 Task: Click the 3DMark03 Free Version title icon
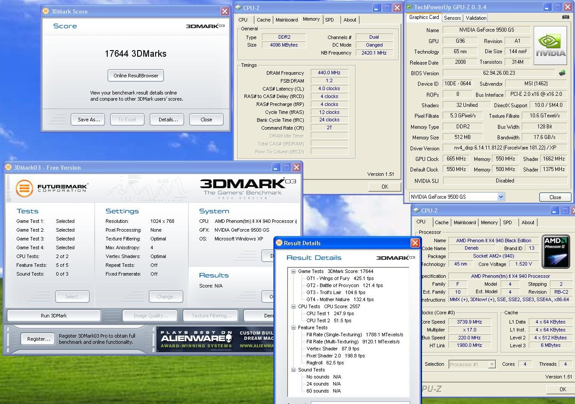click(x=8, y=167)
